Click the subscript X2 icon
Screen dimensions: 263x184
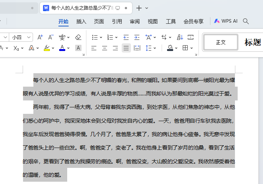[x=16, y=48]
